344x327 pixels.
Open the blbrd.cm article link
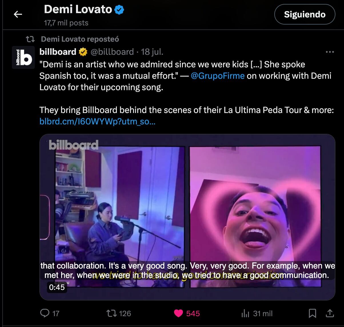point(97,122)
